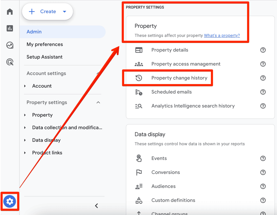Collapse the sidebar with the chevron
Screen dimensions: 277x215
(x=97, y=206)
